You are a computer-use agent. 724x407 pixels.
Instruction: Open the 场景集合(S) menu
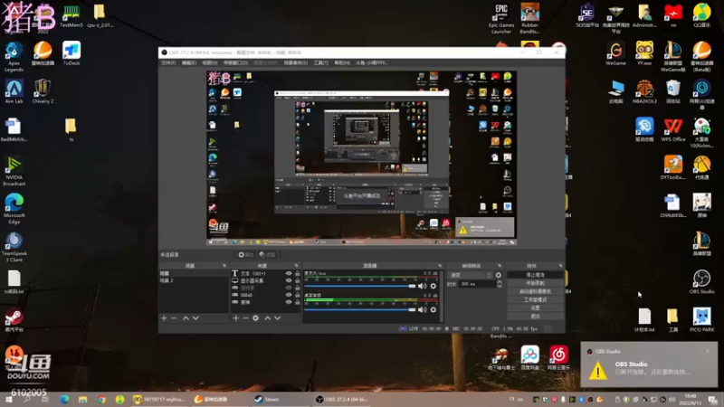[x=296, y=62]
